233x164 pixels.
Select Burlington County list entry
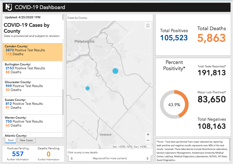(32, 68)
